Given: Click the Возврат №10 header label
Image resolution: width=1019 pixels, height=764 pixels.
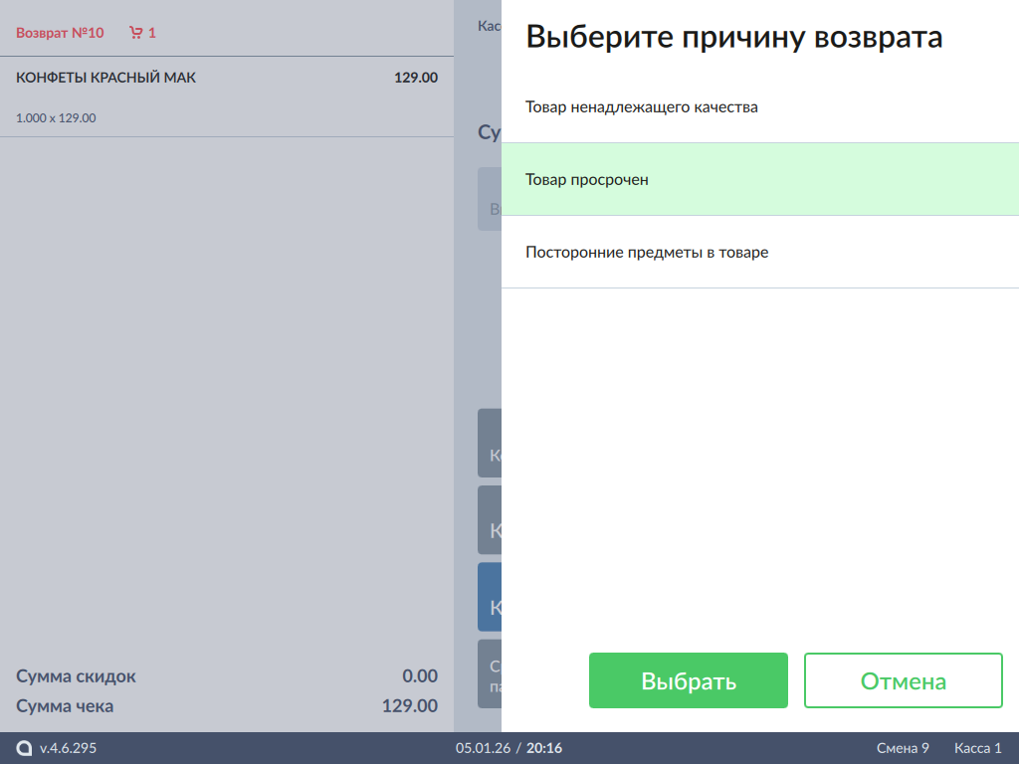Looking at the screenshot, I should 60,33.
